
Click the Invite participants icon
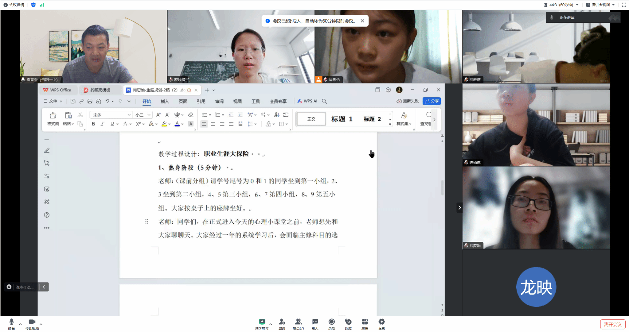tap(282, 322)
